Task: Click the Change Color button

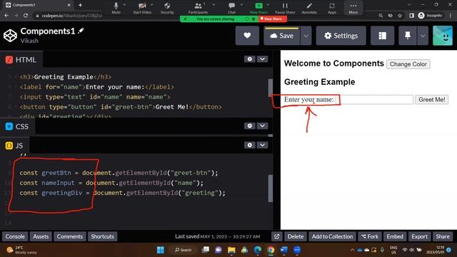Action: pyautogui.click(x=408, y=64)
